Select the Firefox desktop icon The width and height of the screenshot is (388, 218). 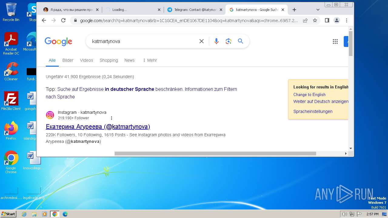click(11, 131)
